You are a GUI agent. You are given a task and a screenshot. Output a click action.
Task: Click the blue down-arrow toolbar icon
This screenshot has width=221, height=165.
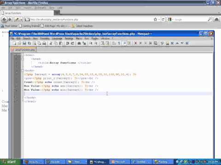tap(182, 44)
